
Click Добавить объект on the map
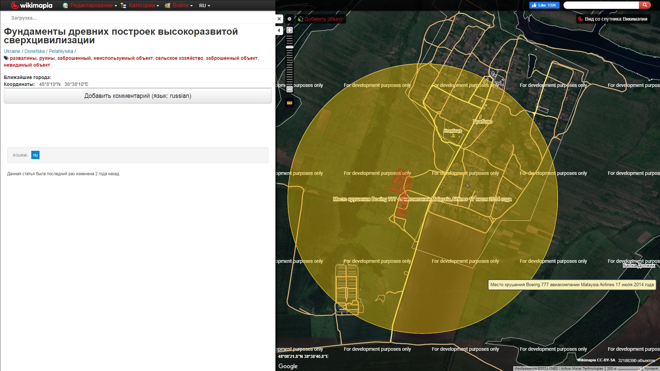pos(320,19)
